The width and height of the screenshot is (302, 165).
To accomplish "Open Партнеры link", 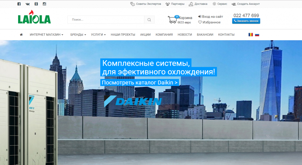I will (x=178, y=4).
